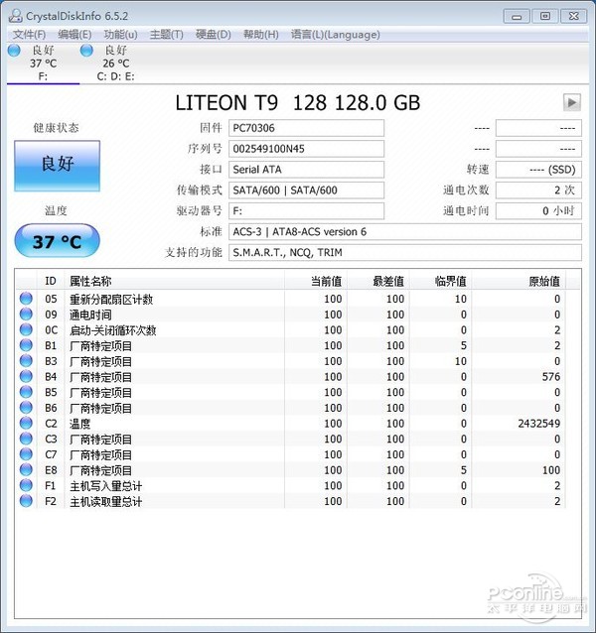Click the 原始值 column header
The height and width of the screenshot is (633, 596).
(x=519, y=281)
